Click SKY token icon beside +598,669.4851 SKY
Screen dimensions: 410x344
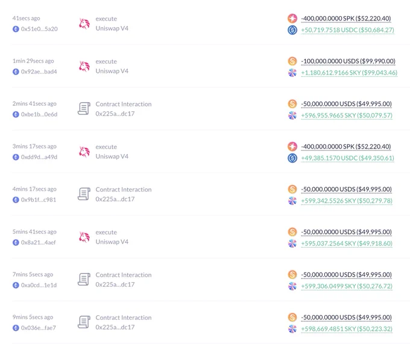click(x=292, y=329)
